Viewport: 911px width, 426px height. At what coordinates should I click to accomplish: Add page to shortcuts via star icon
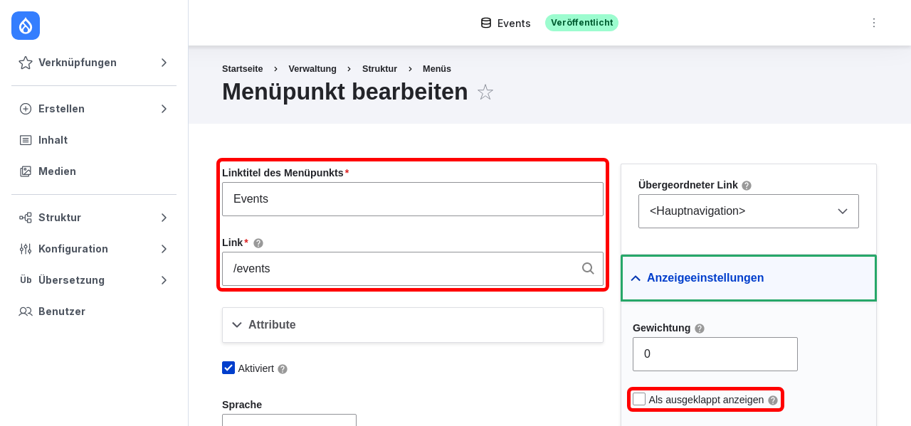pos(485,92)
